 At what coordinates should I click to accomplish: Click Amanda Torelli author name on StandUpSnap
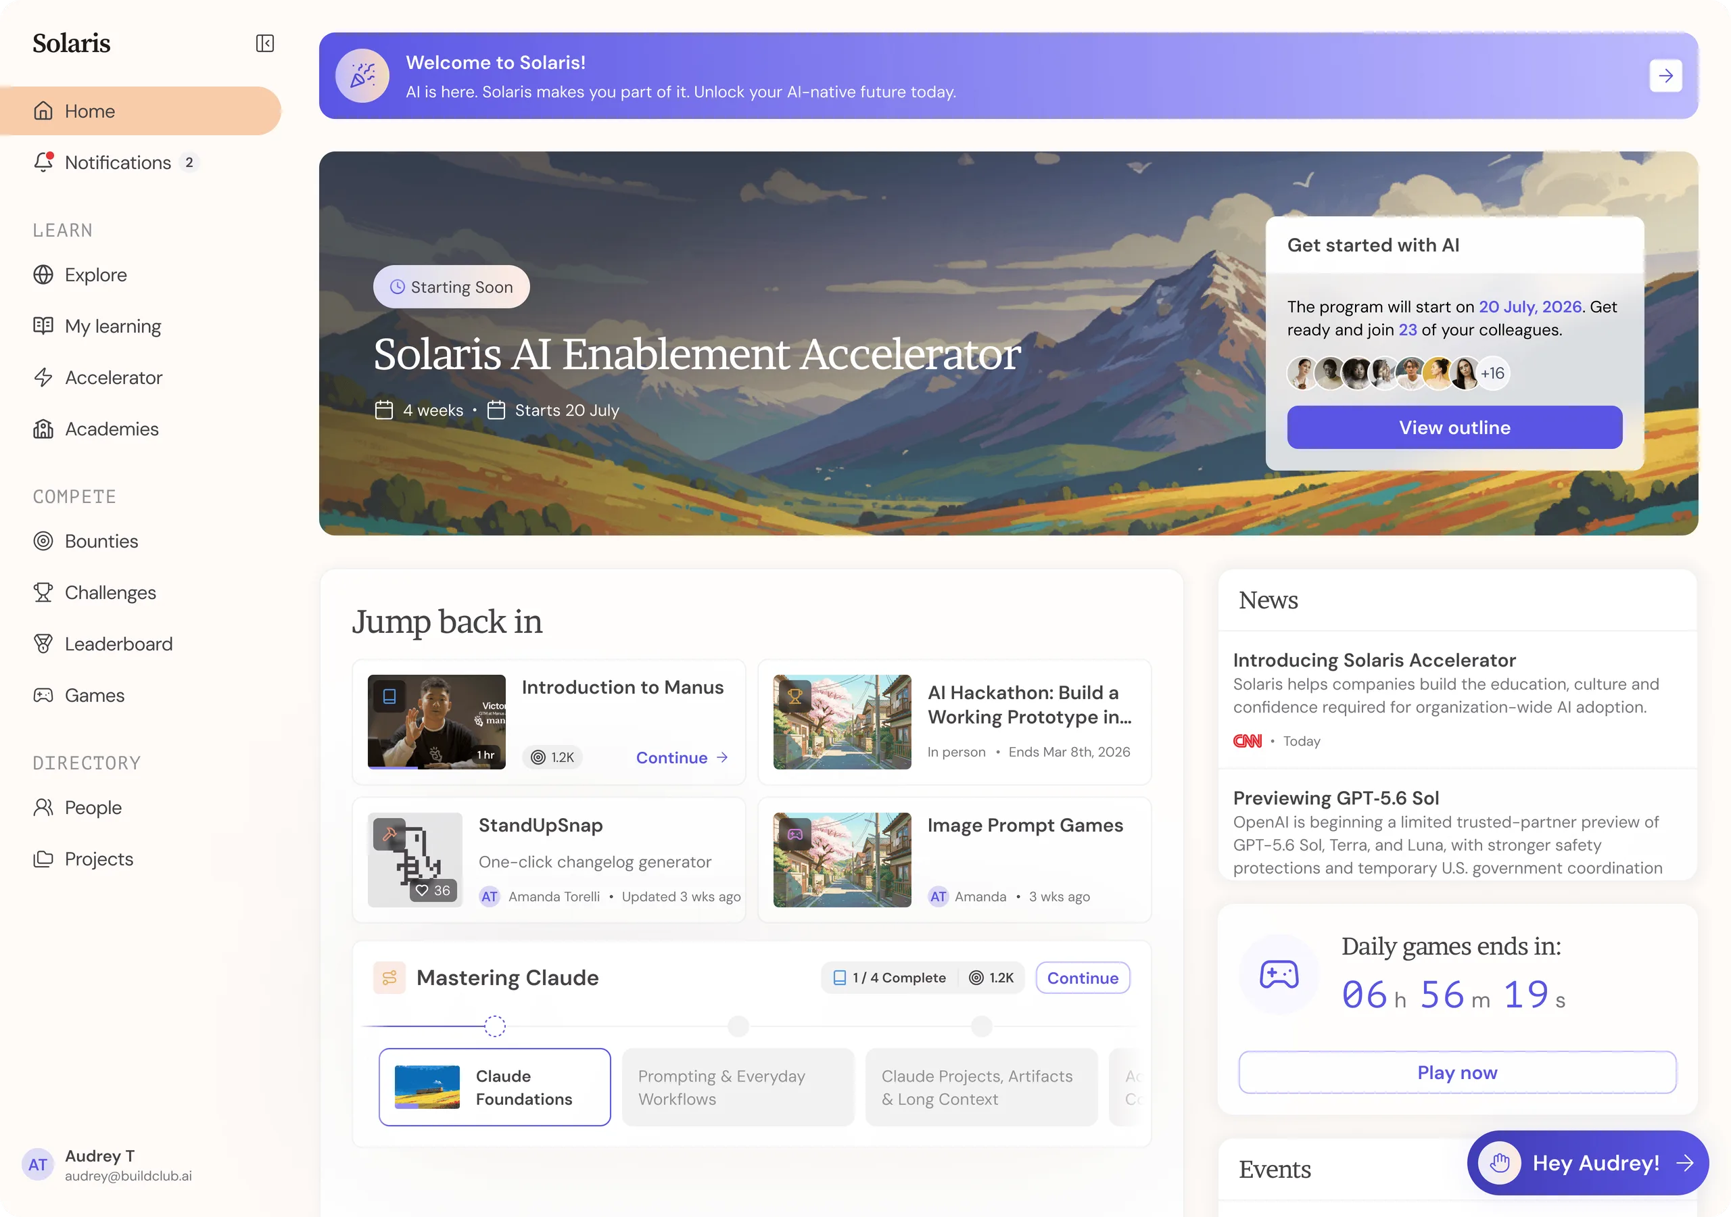click(554, 896)
